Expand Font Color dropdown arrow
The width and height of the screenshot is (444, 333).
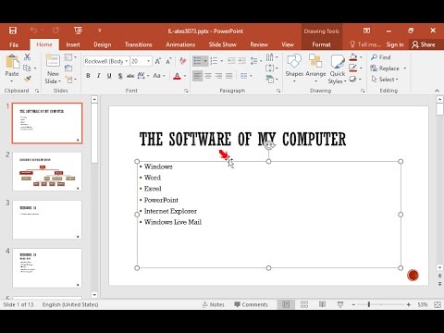[x=185, y=76]
